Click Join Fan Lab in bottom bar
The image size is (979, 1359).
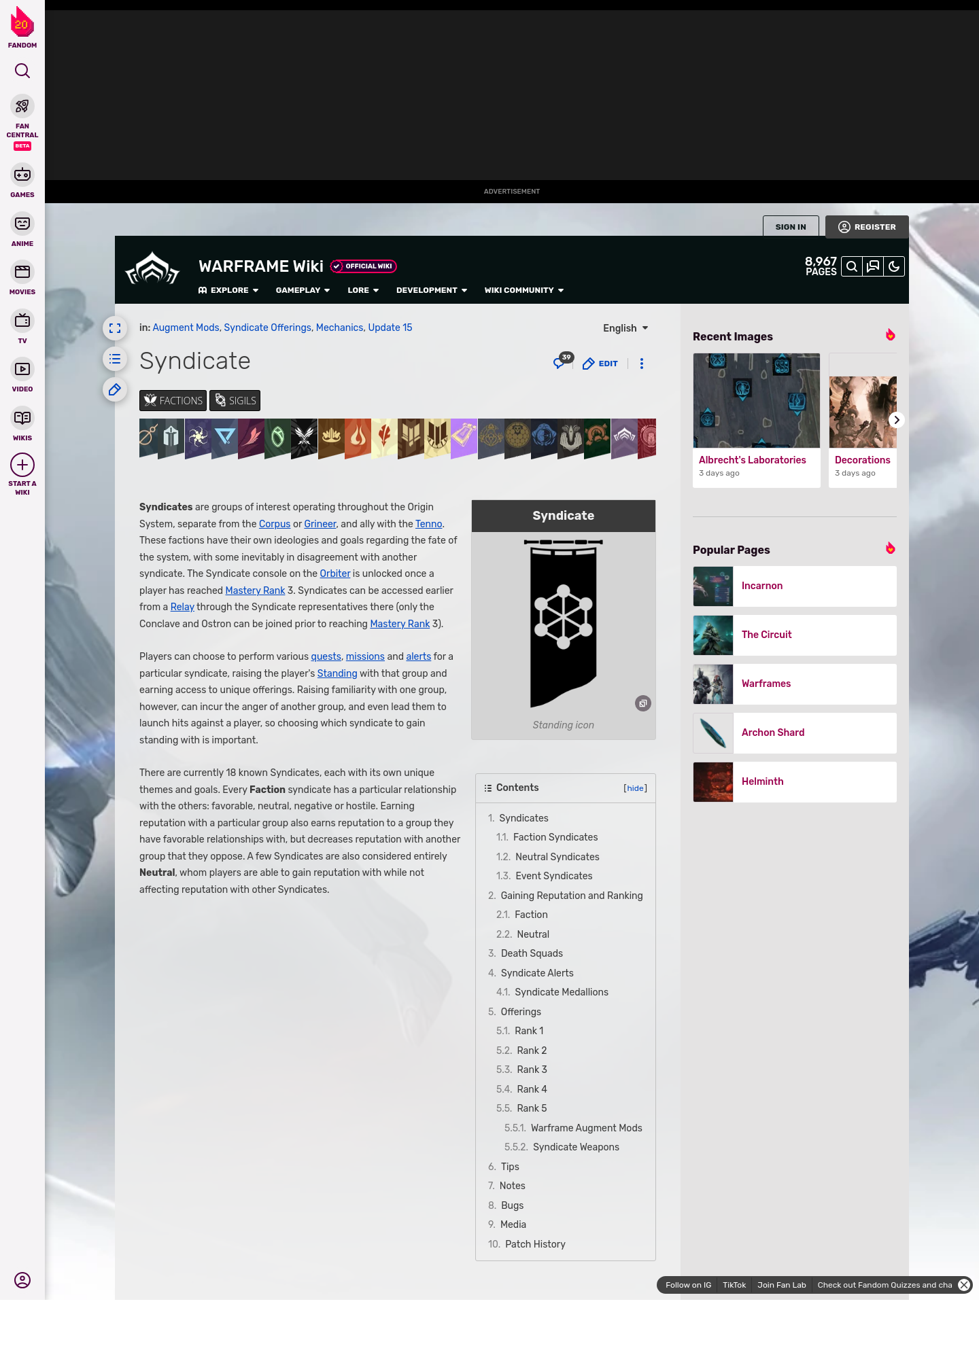tap(782, 1285)
